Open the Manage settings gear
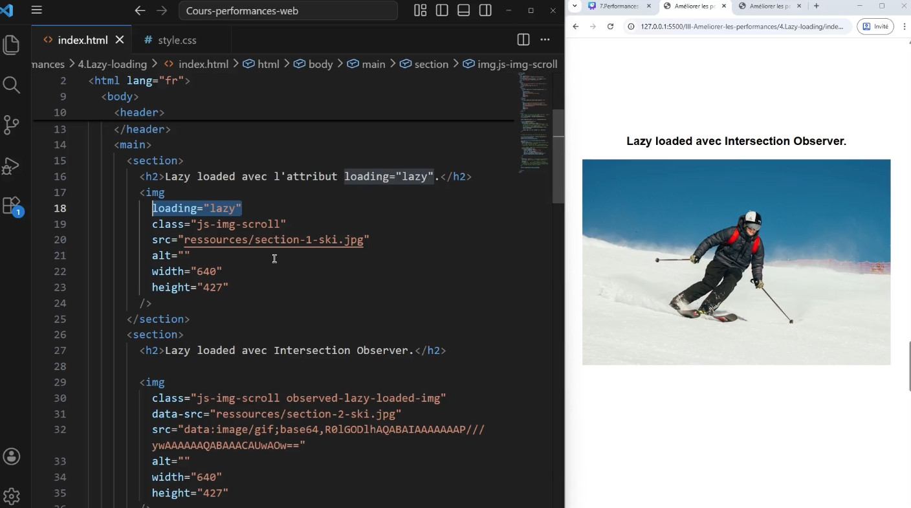The height and width of the screenshot is (508, 911). [x=12, y=496]
